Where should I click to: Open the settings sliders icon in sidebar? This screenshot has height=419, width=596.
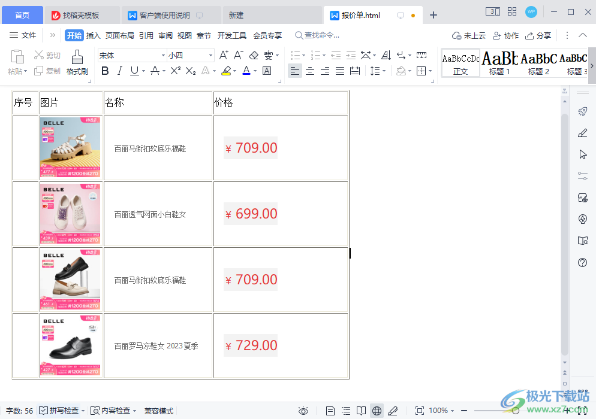pyautogui.click(x=582, y=176)
